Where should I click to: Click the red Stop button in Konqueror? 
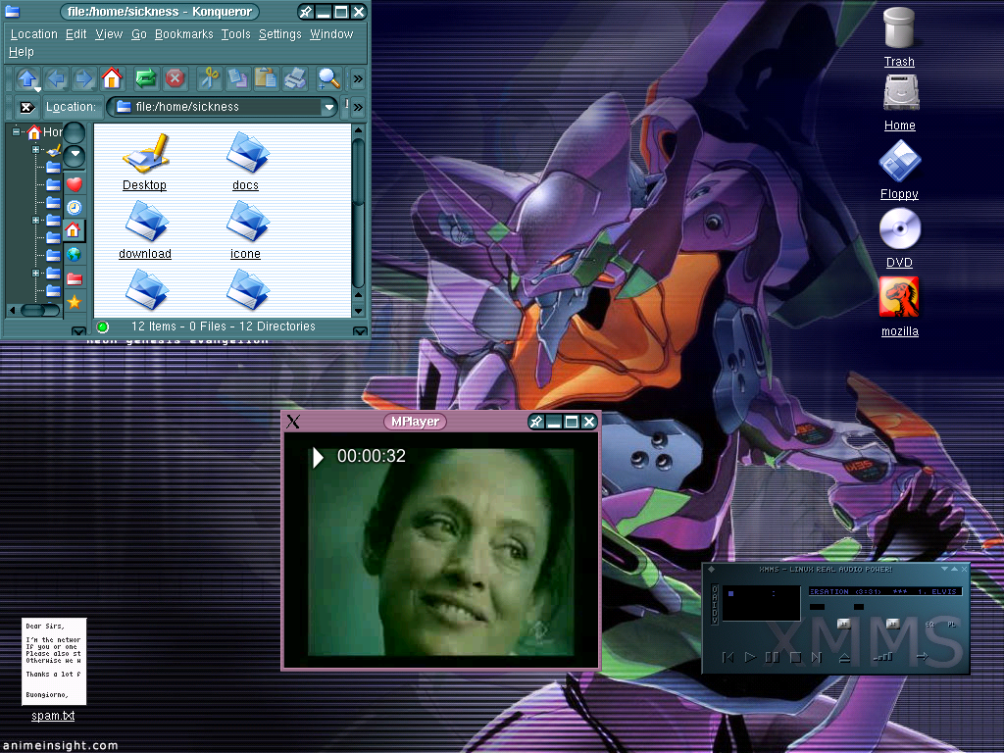[175, 78]
